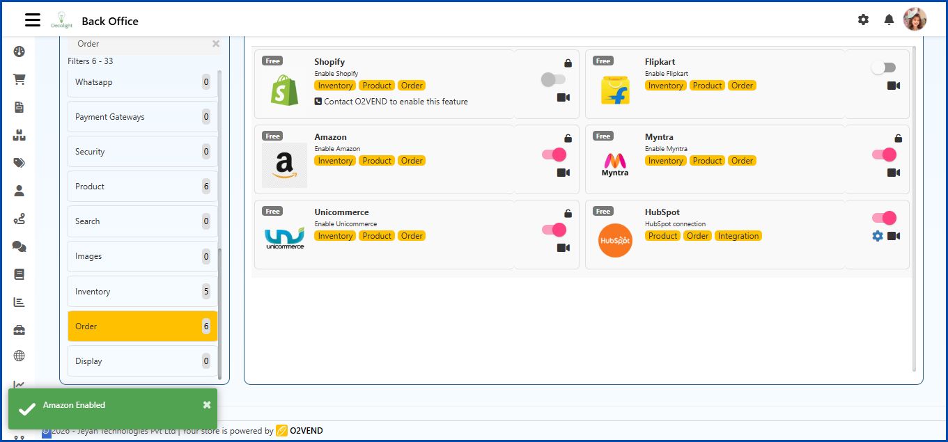Open the HubSpot settings gear icon

click(876, 236)
